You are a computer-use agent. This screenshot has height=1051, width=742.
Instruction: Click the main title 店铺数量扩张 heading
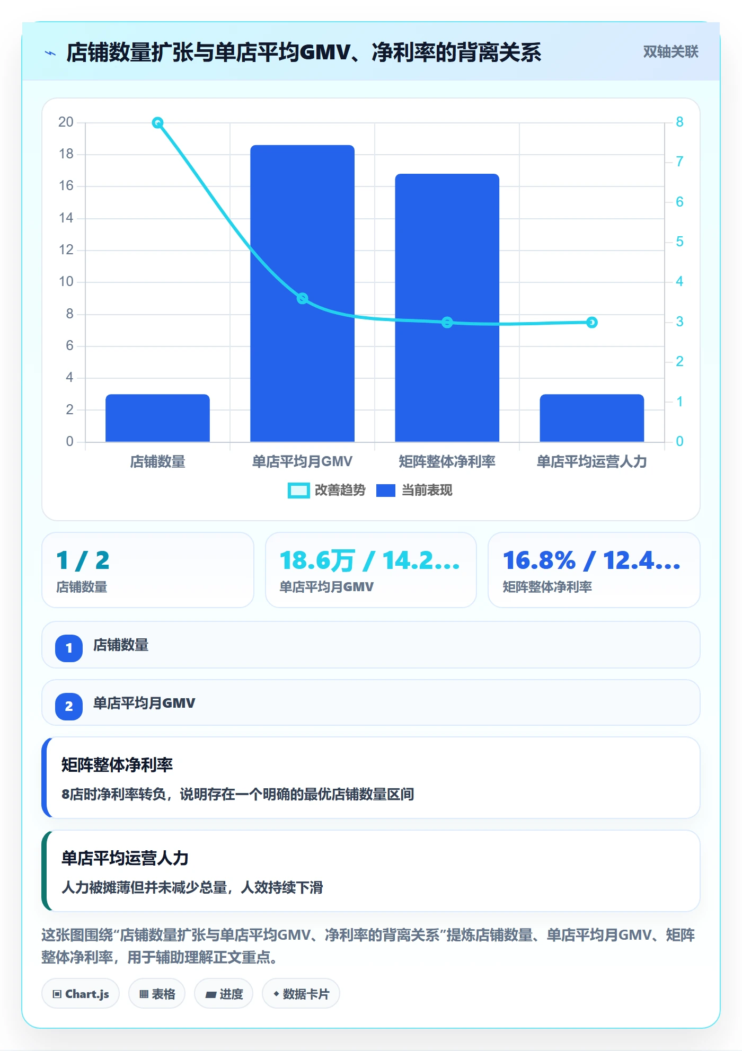tap(304, 52)
